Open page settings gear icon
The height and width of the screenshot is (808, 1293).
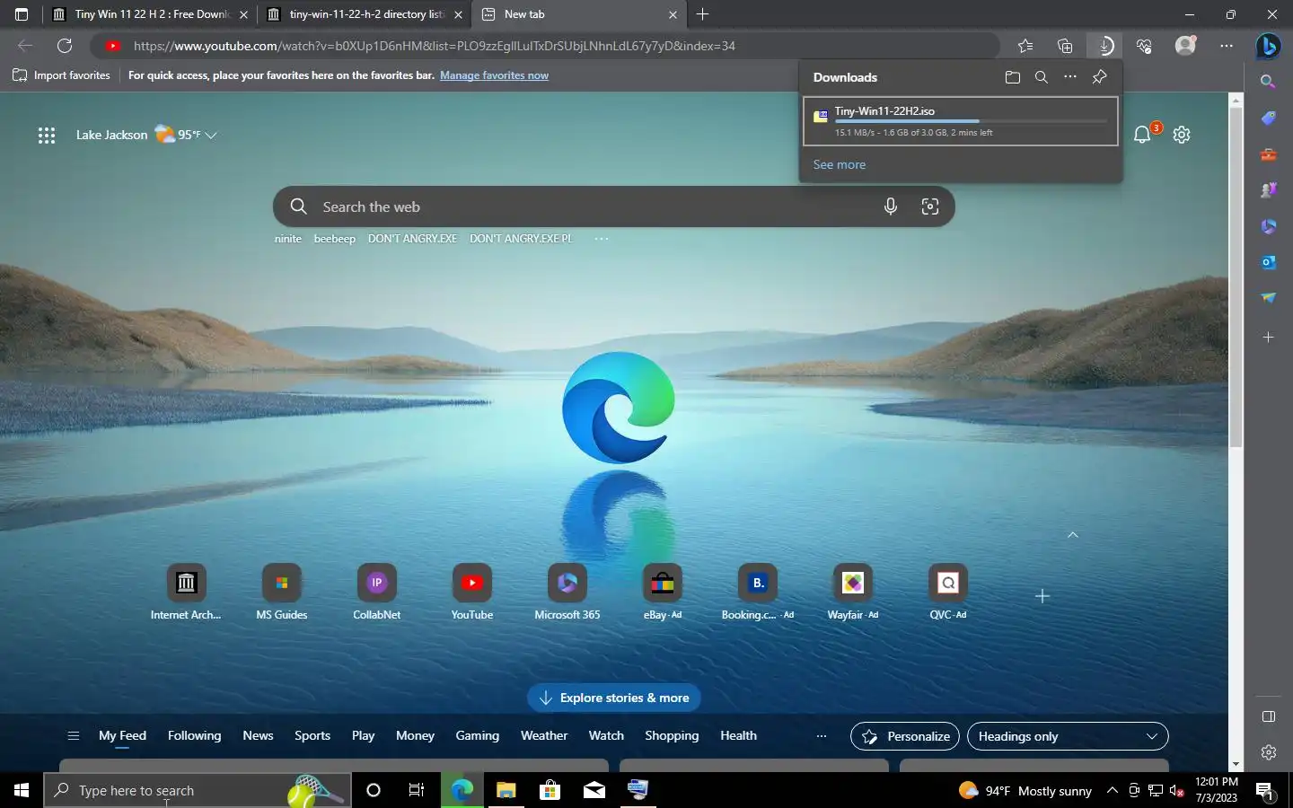coord(1182,135)
